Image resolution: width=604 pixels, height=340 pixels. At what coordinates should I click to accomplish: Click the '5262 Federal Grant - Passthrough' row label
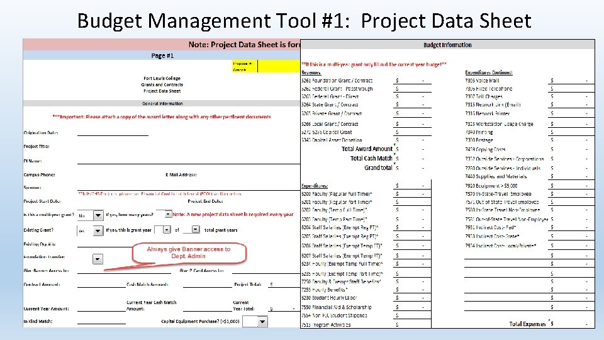click(337, 89)
